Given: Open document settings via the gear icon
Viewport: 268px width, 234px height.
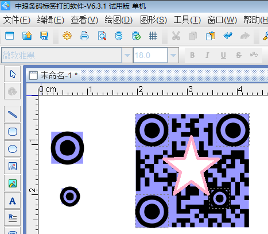Looking at the screenshot, I should point(67,36).
